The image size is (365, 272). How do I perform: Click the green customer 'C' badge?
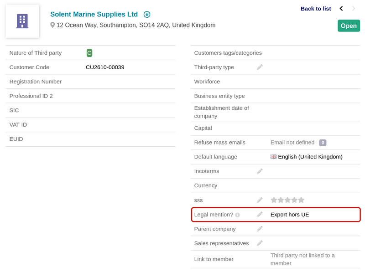pyautogui.click(x=89, y=53)
